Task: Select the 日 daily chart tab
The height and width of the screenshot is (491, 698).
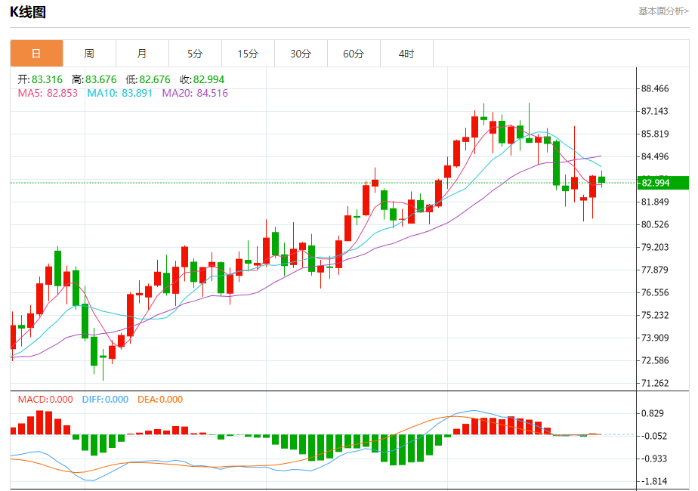Action: 36,54
